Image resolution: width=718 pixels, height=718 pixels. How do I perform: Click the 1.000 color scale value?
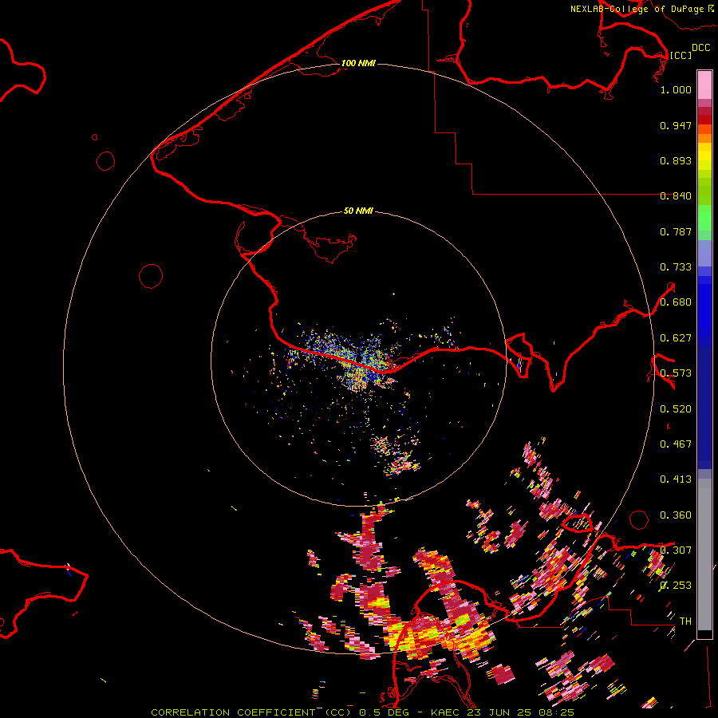676,89
